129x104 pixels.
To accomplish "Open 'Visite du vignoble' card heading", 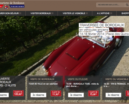I will [117, 79].
